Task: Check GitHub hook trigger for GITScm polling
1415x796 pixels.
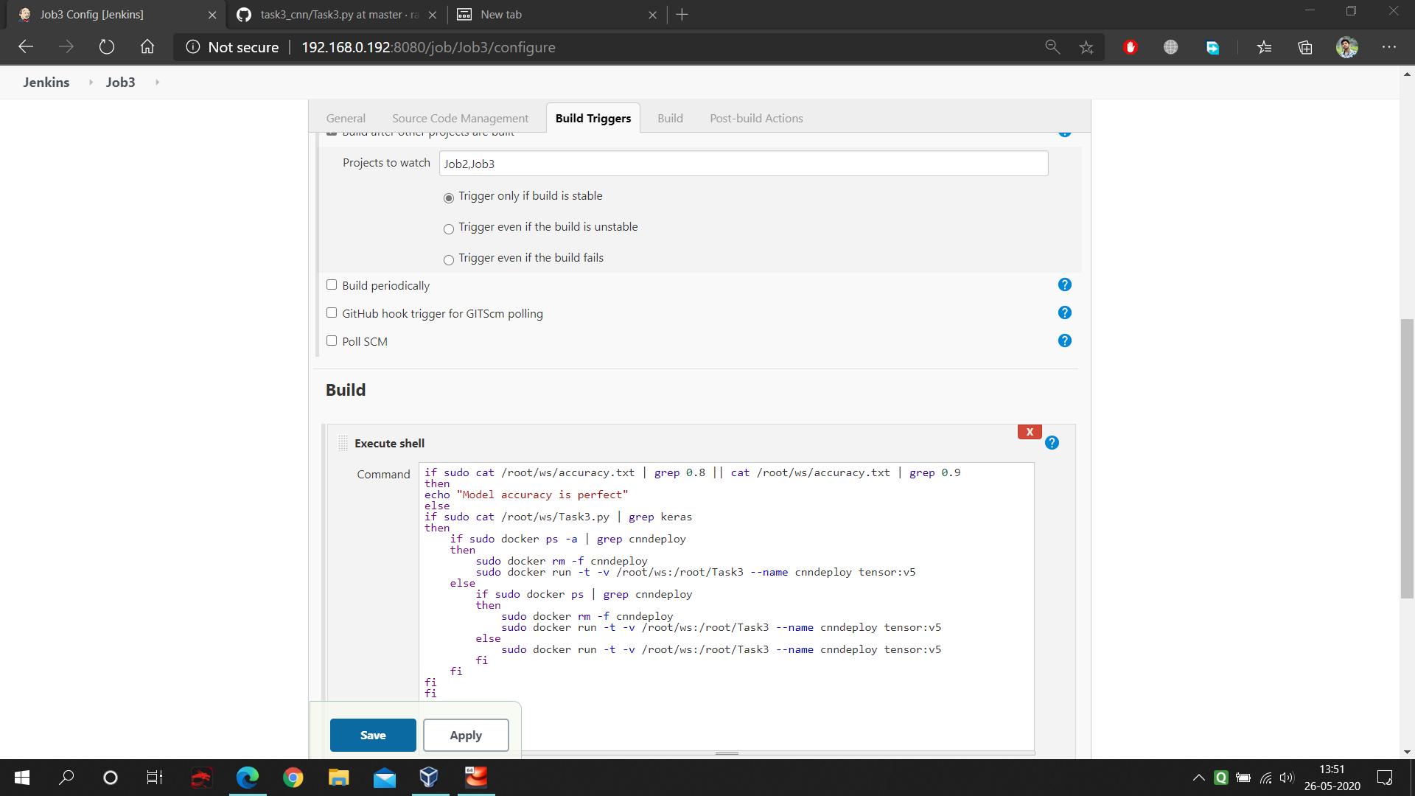Action: point(332,313)
